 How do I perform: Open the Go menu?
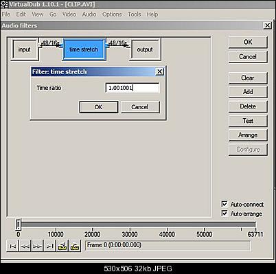tap(53, 14)
